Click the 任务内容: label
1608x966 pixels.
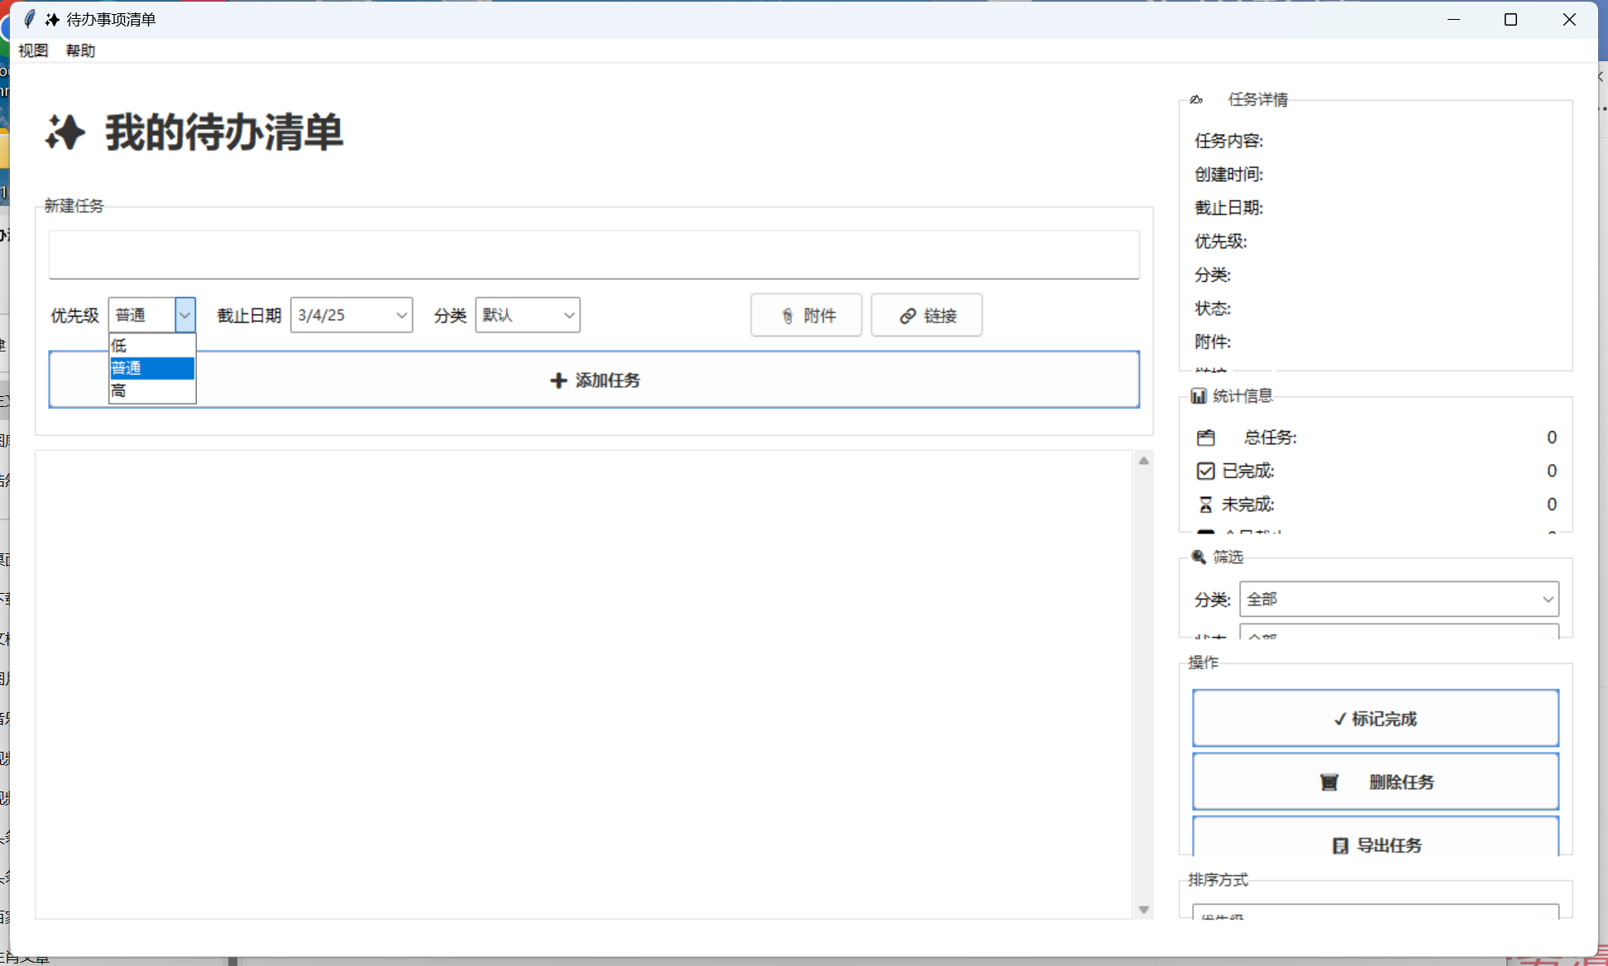point(1228,141)
